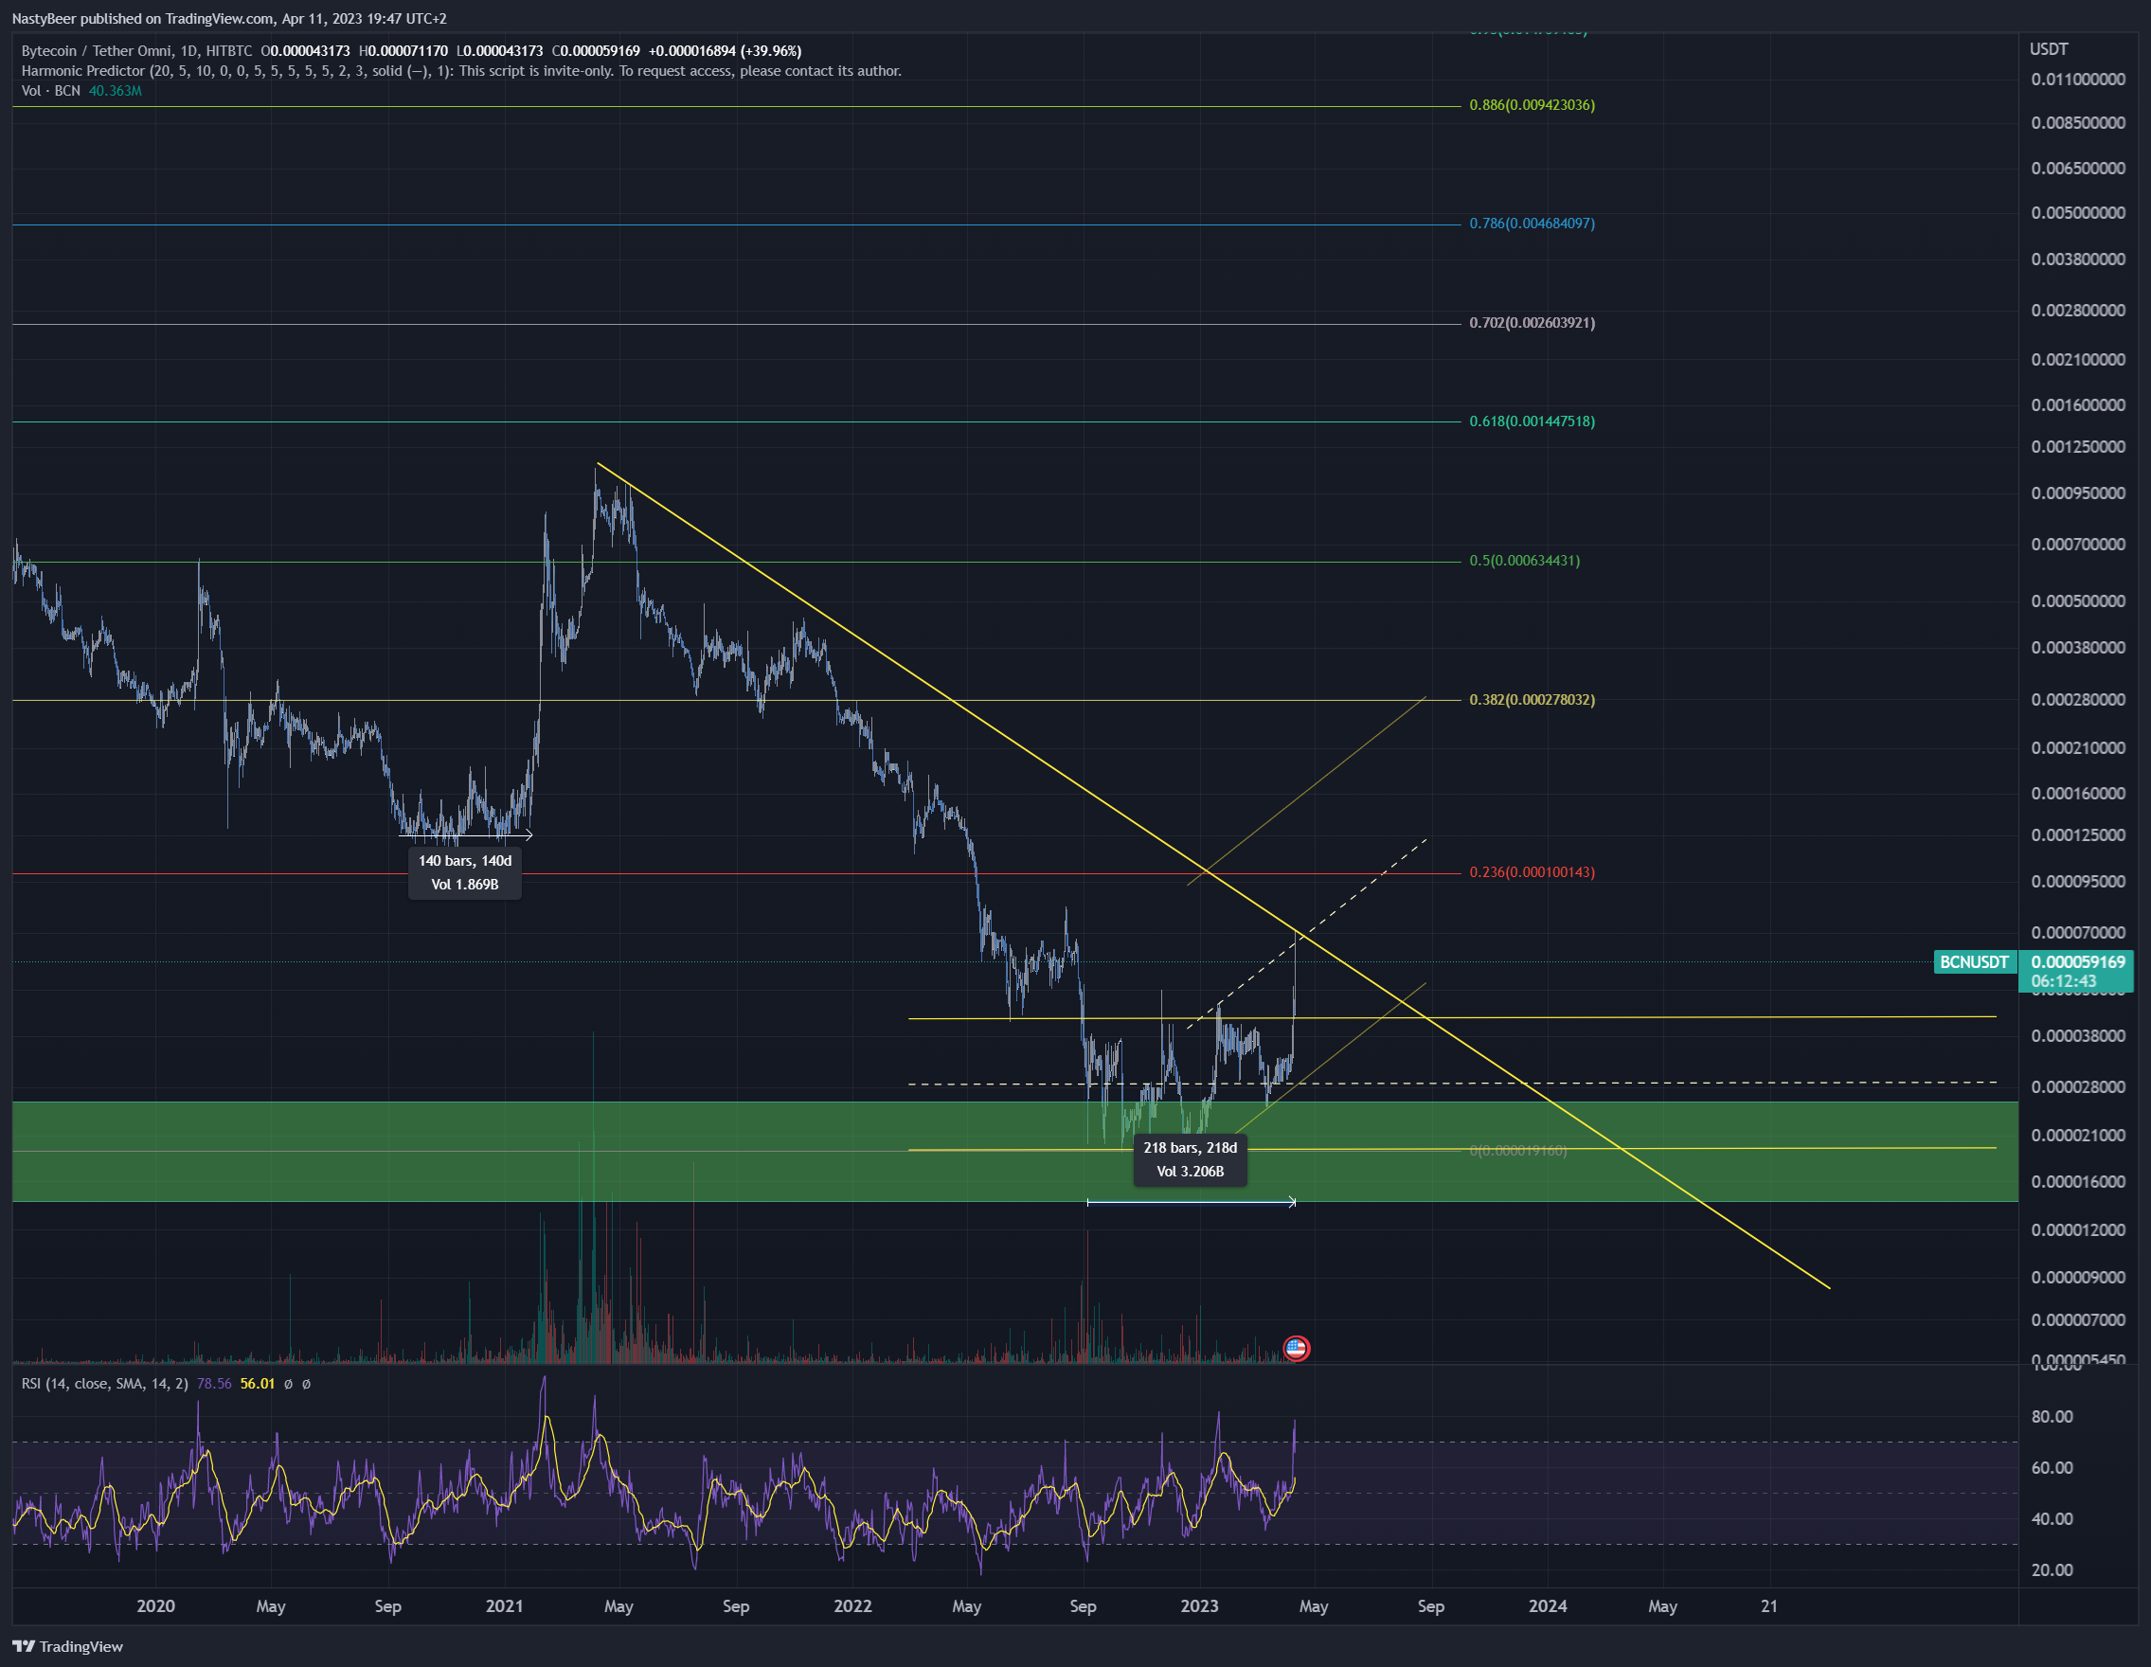Screen dimensions: 2151x1667
Task: Click the 2022 label on the time axis
Action: coord(852,1606)
